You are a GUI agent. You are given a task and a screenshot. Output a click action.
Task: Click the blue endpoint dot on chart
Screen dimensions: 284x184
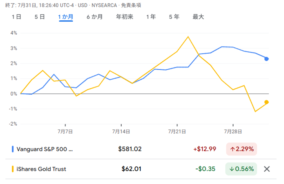266,59
